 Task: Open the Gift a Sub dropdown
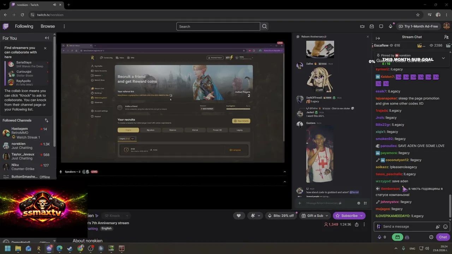[327, 216]
